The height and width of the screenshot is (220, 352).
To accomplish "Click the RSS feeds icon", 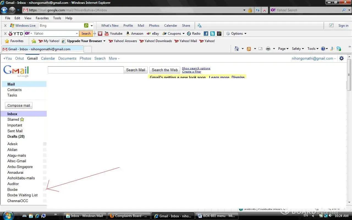I will [249, 49].
